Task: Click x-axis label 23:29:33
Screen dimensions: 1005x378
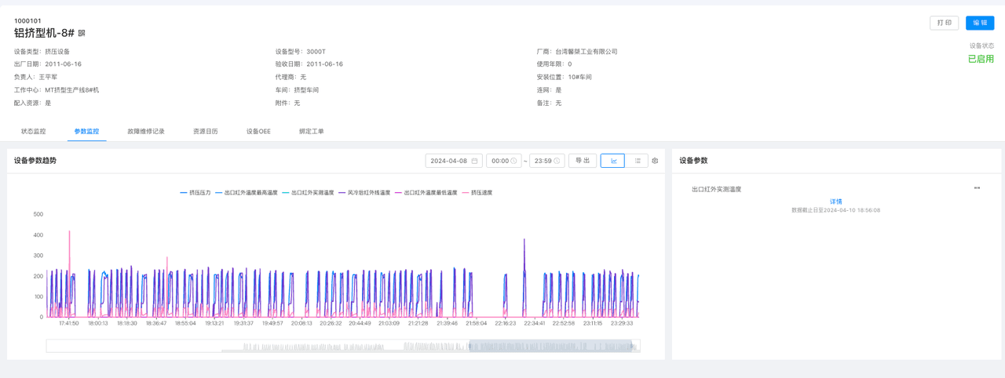Action: [x=622, y=323]
